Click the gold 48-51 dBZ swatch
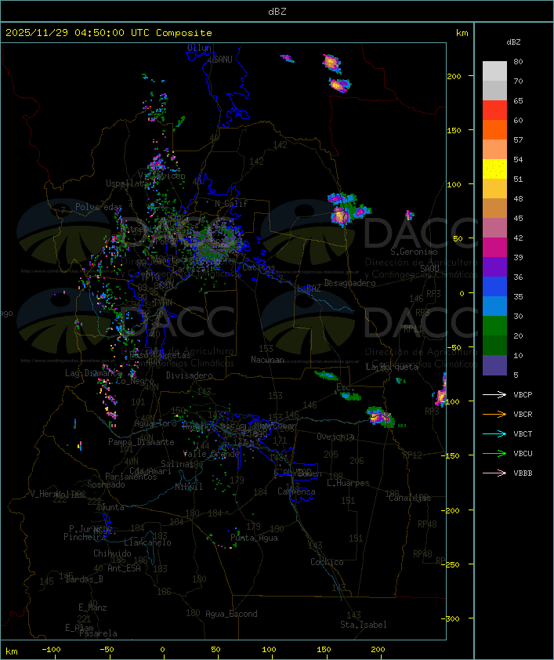This screenshot has width=554, height=660. [494, 189]
